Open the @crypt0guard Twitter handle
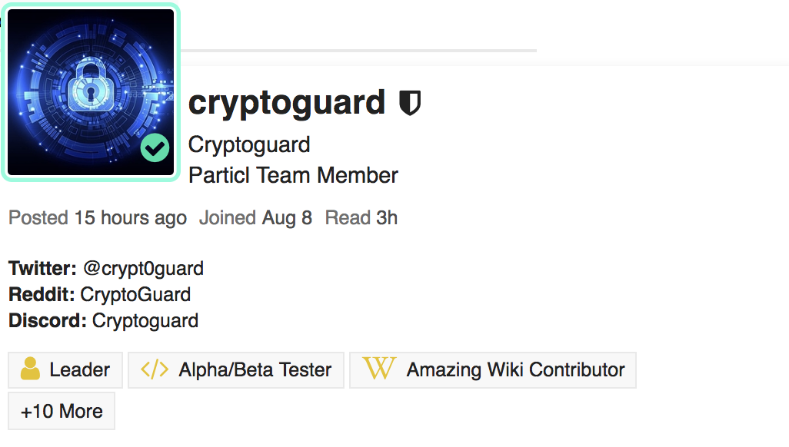This screenshot has width=789, height=447. click(x=143, y=269)
